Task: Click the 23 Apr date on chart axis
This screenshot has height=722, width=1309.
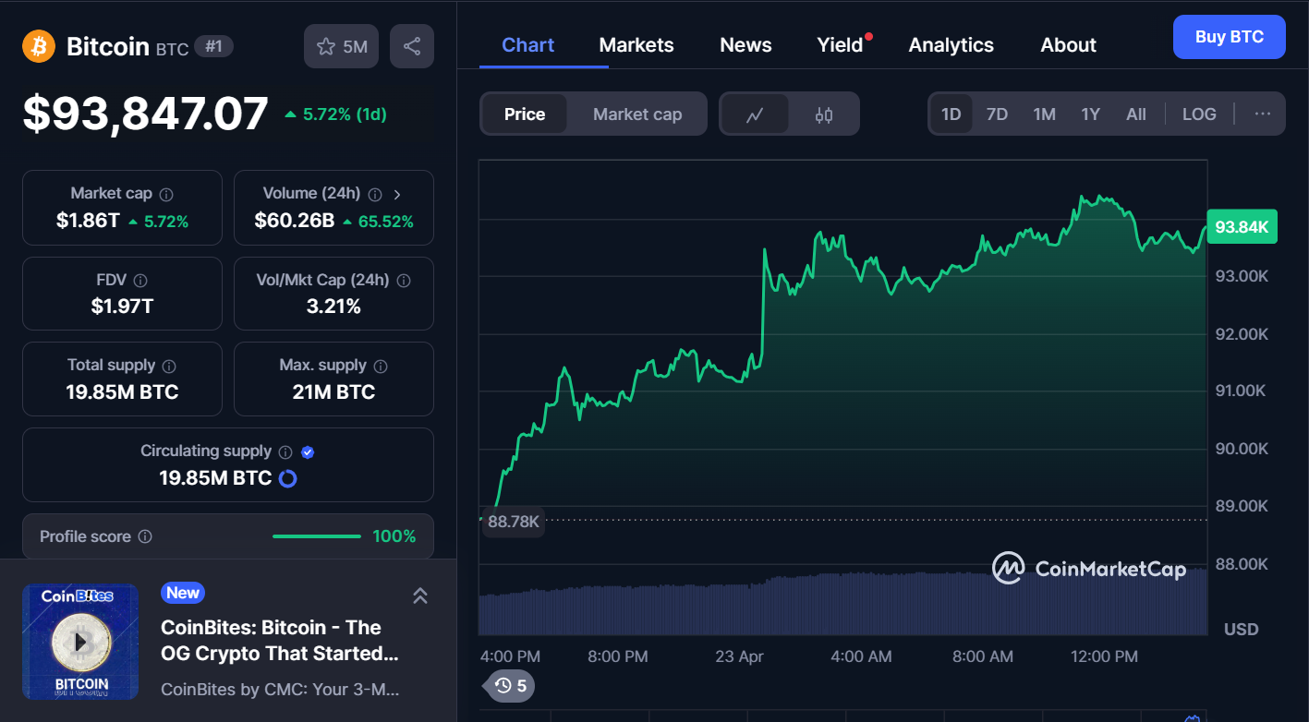Action: [739, 656]
